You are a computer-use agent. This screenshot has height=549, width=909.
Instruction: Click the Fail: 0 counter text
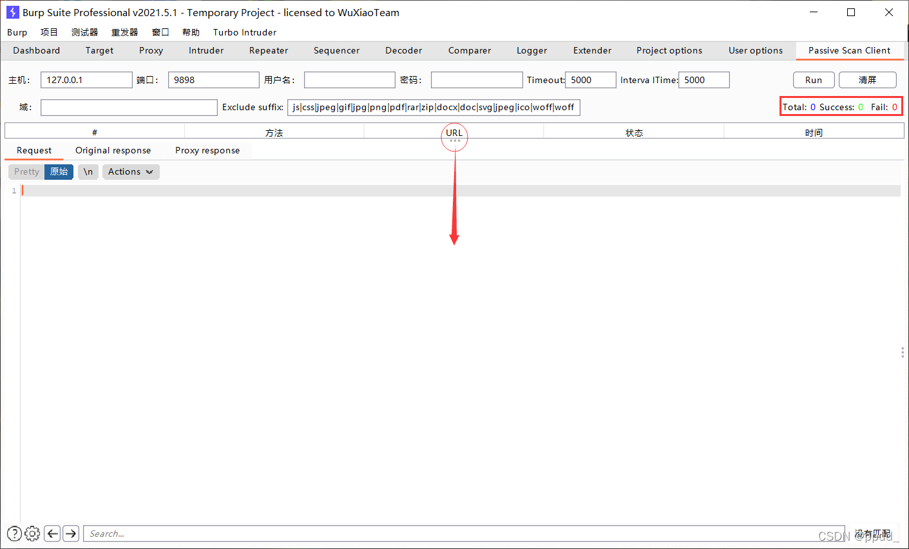[884, 107]
